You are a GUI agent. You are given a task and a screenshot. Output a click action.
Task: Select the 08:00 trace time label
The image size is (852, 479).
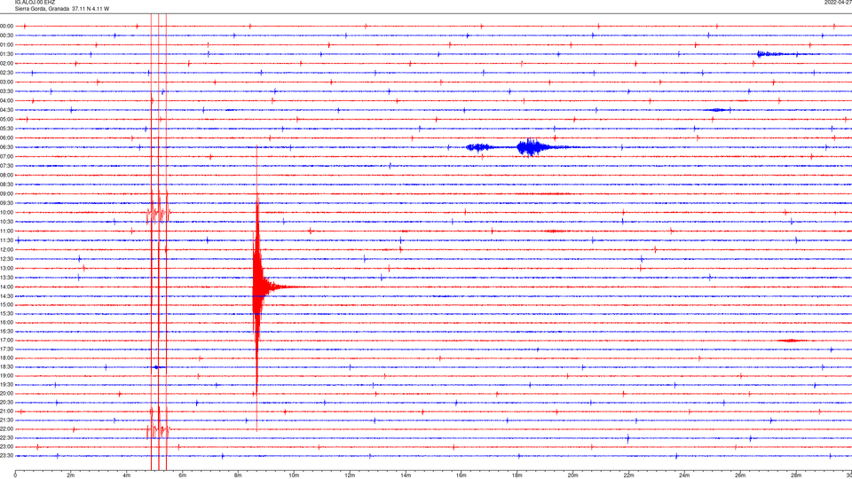7,176
